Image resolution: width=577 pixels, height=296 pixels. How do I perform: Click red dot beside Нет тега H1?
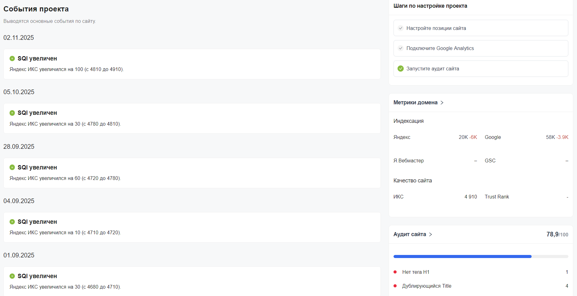pos(395,272)
